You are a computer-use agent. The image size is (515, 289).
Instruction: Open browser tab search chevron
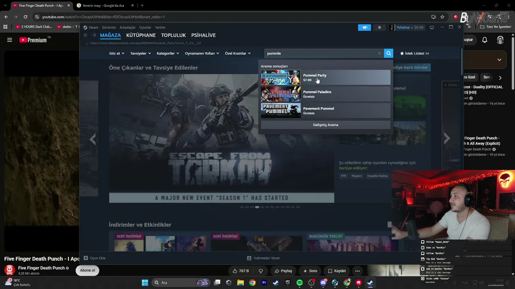[5, 6]
